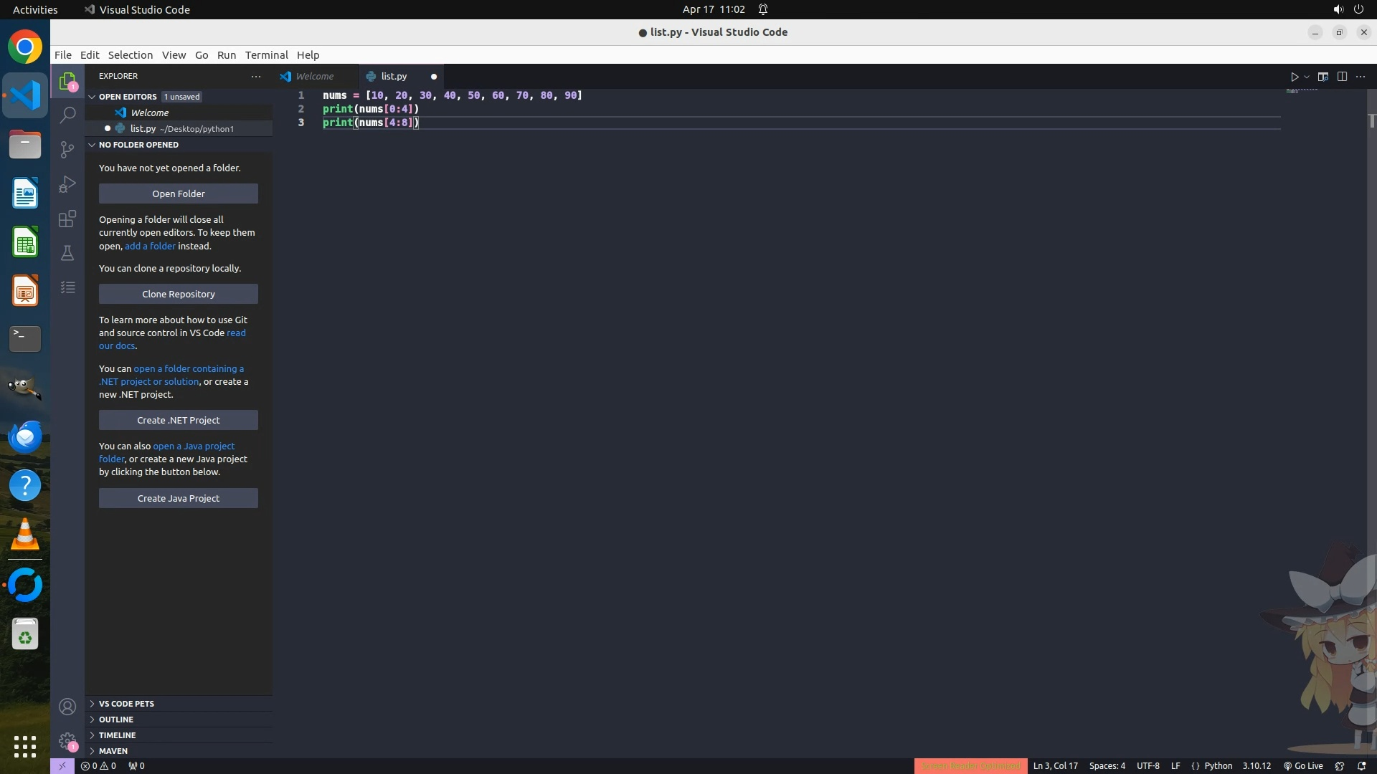Image resolution: width=1377 pixels, height=774 pixels.
Task: Open the Manage gear settings icon
Action: point(67,740)
